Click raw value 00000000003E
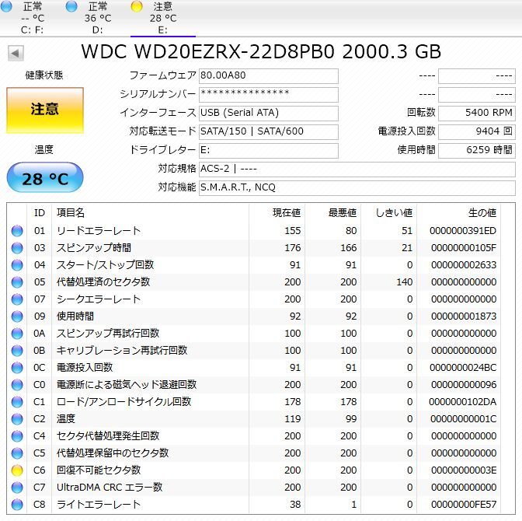Viewport: 522px width, 521px height. (464, 470)
